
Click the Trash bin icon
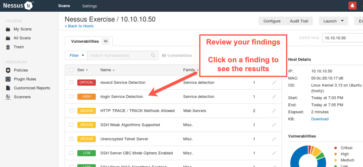8,47
